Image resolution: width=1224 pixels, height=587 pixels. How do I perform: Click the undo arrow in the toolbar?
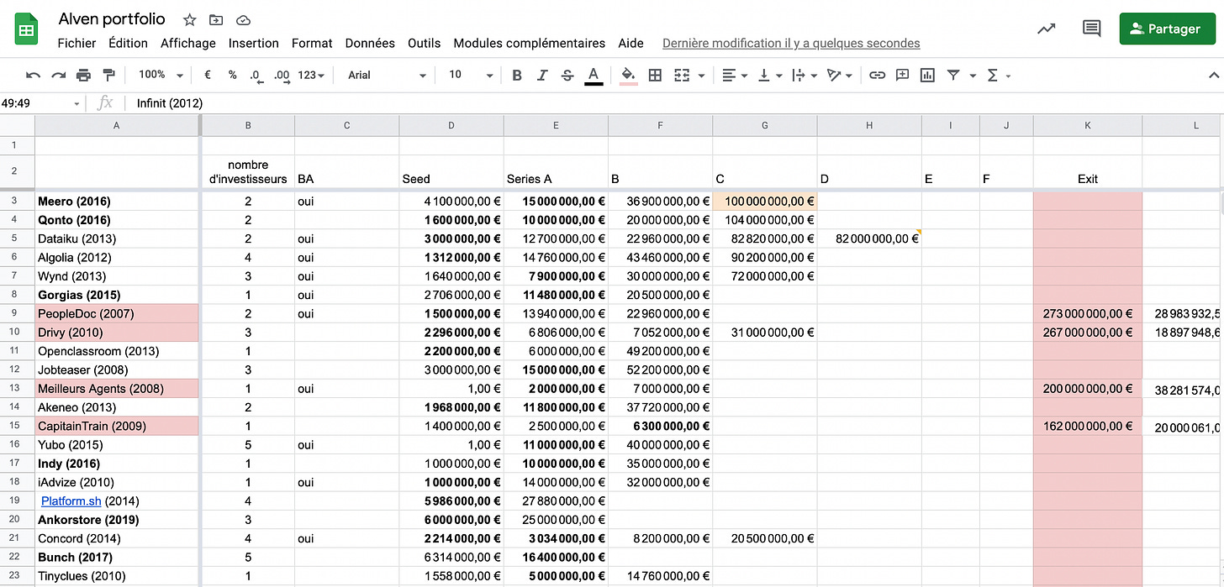(x=33, y=75)
